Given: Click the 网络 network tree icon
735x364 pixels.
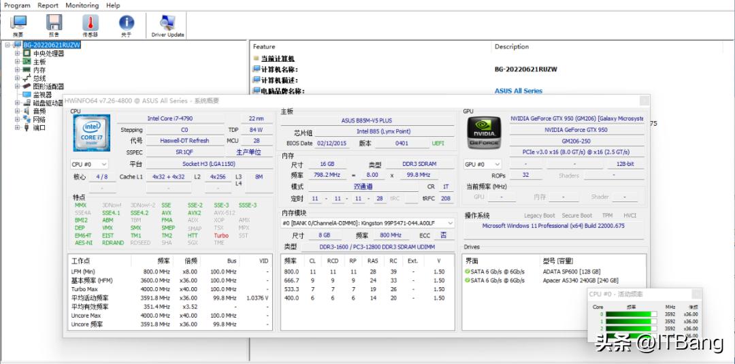Looking at the screenshot, I should pos(27,120).
